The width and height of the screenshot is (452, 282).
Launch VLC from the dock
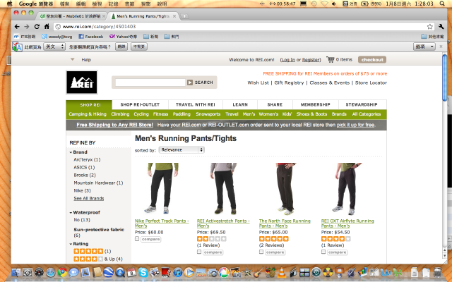pyautogui.click(x=282, y=272)
